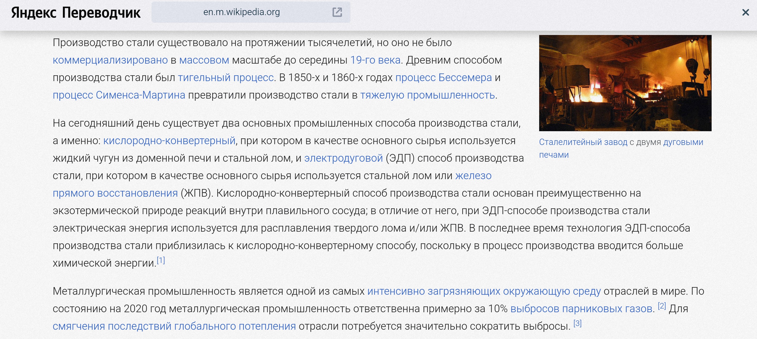Click footnote reference [2]
Viewport: 757px width, 339px height.
661,306
